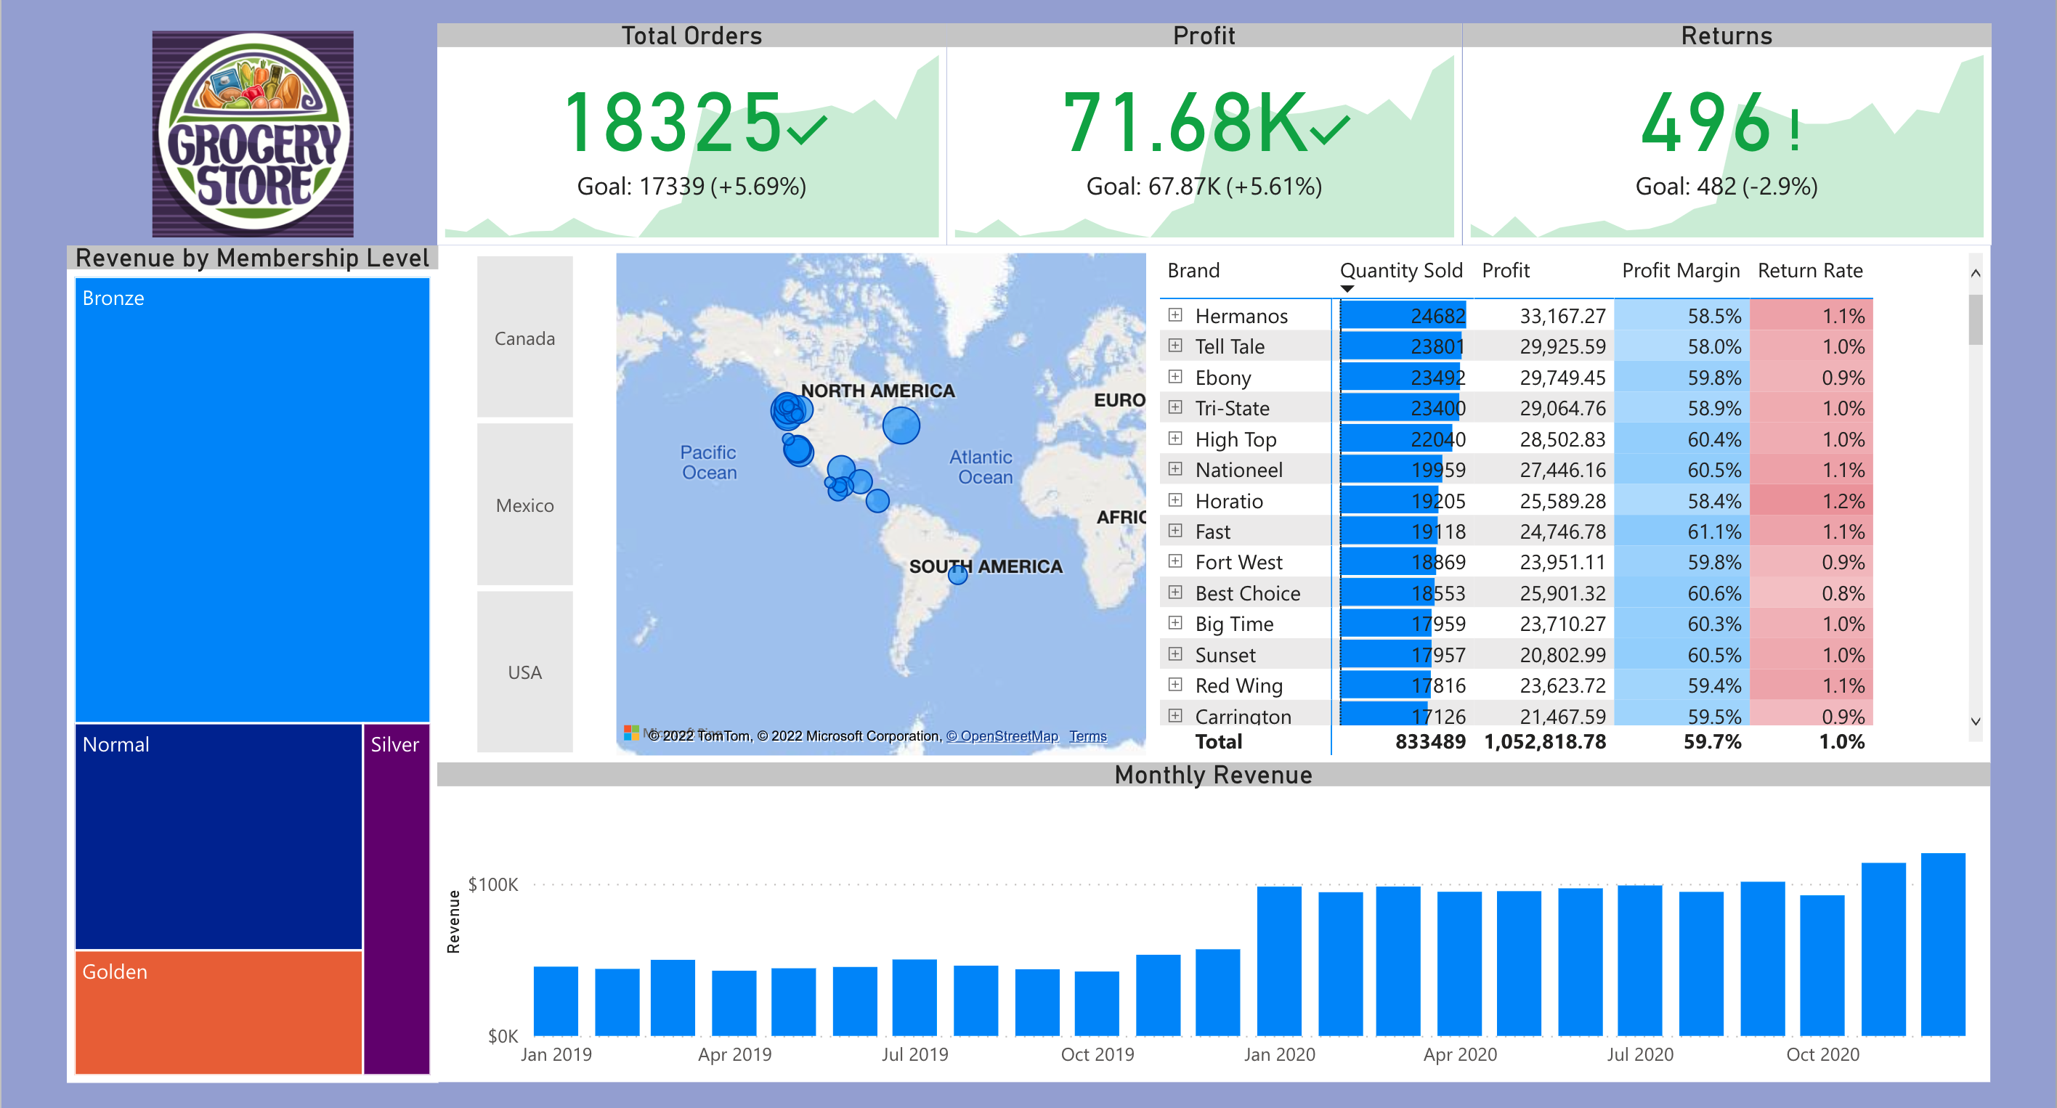Screen dimensions: 2057x1108
Task: Click total profit 1,052,818.78
Action: coord(1544,741)
